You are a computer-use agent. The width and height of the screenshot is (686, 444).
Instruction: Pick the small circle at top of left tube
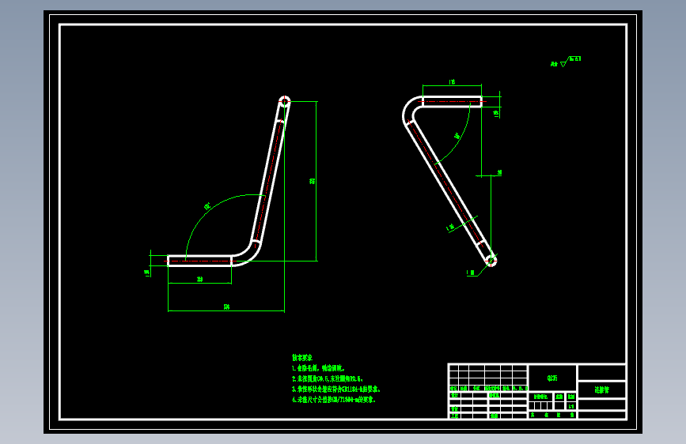[x=284, y=102]
